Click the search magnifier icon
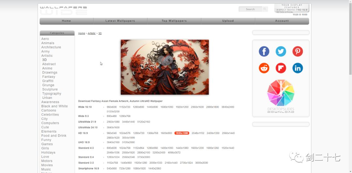 point(265,9)
